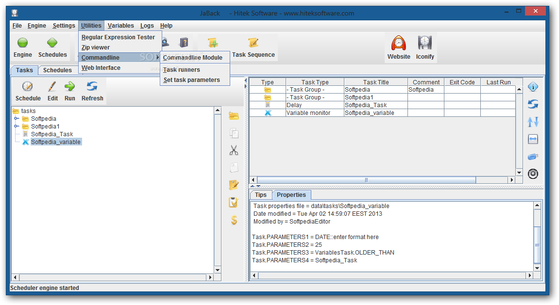This screenshot has width=559, height=305.
Task: Open the File menu
Action: click(17, 26)
